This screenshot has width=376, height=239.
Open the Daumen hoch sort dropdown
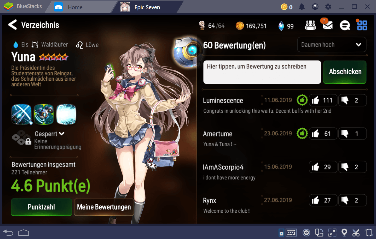pyautogui.click(x=332, y=45)
